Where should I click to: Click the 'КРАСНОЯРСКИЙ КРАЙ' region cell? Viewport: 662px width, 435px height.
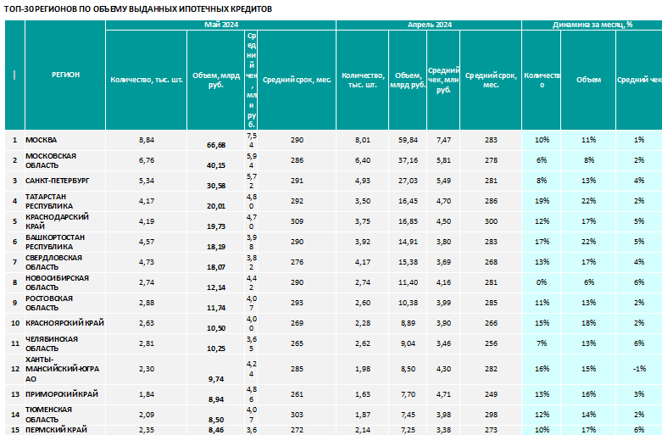click(65, 323)
